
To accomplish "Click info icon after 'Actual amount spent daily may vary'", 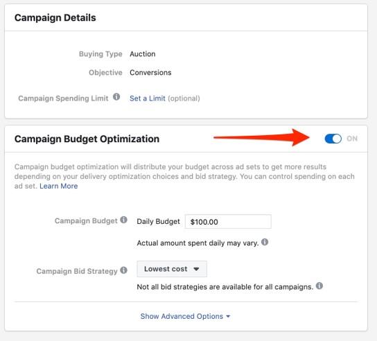I will [x=265, y=242].
